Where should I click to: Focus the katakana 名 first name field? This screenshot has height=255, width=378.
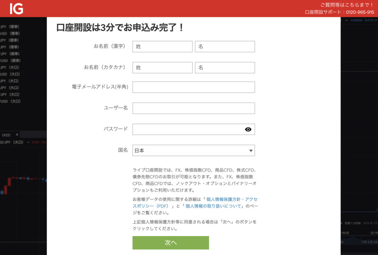[225, 67]
